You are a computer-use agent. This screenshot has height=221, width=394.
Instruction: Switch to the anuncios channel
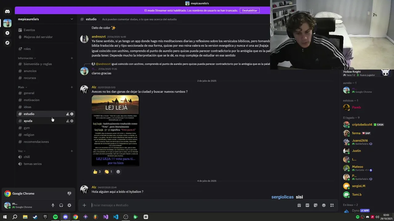coord(46,71)
